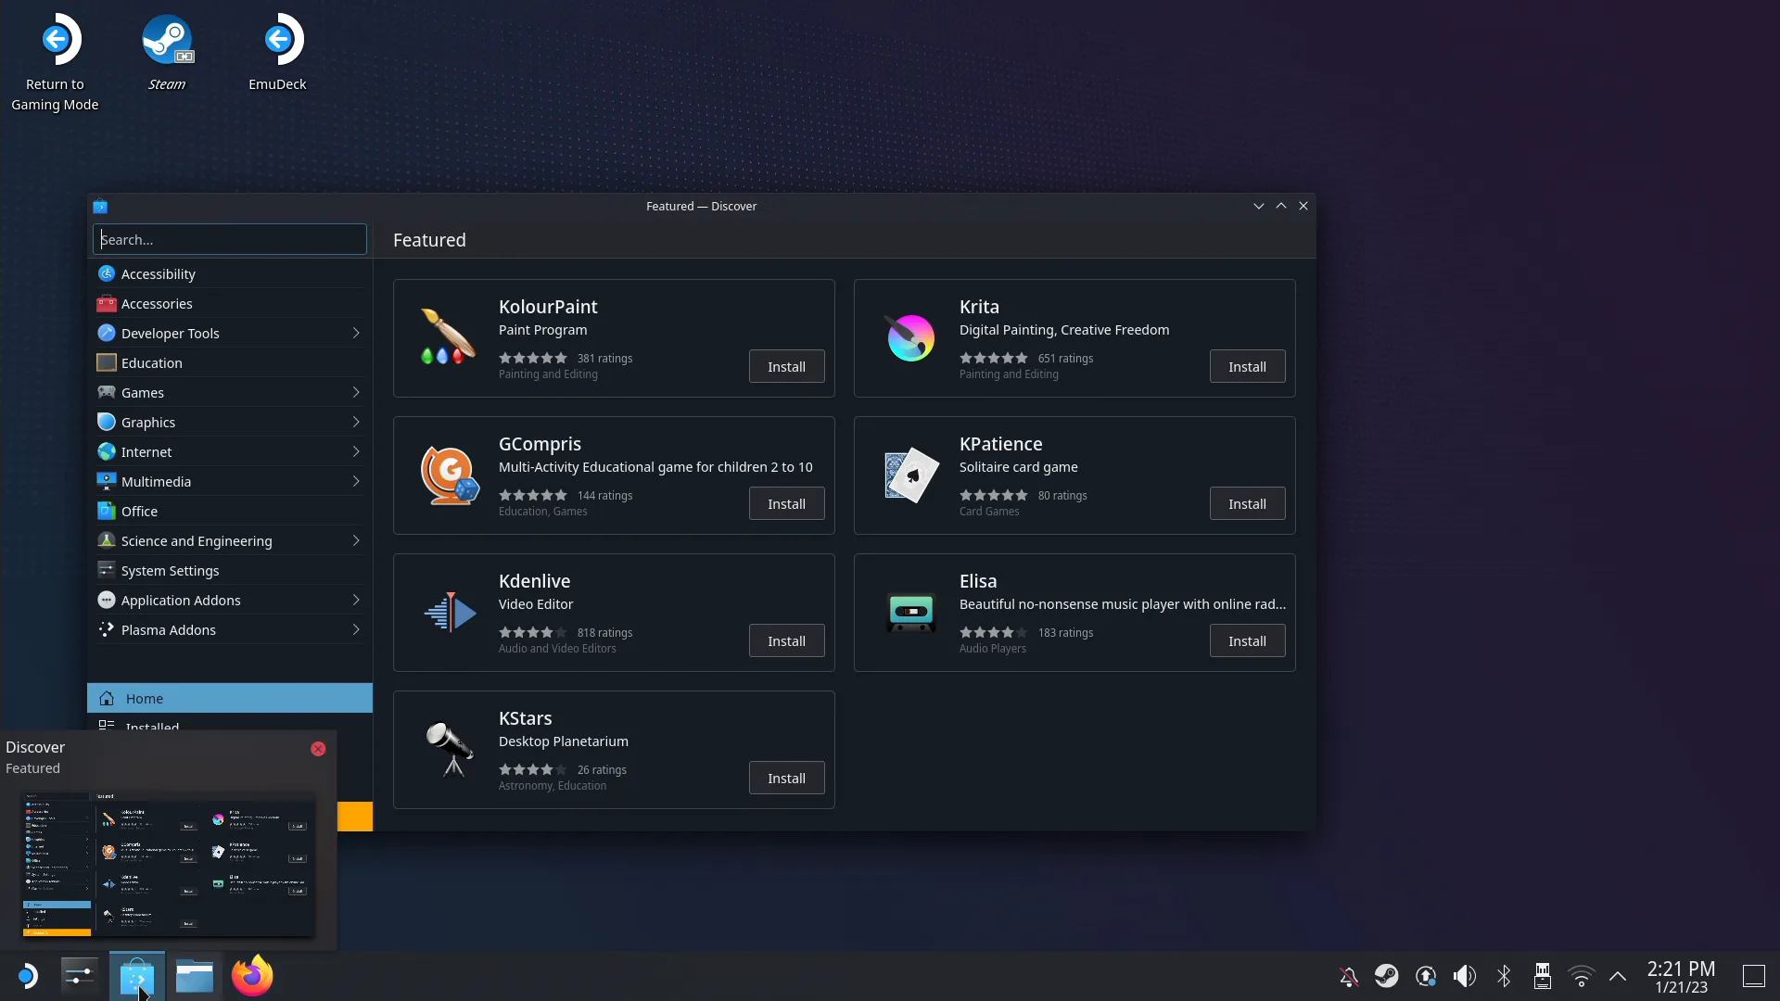Image resolution: width=1780 pixels, height=1001 pixels.
Task: Click Return to Gaming Mode desktop icon
Action: pyautogui.click(x=55, y=61)
